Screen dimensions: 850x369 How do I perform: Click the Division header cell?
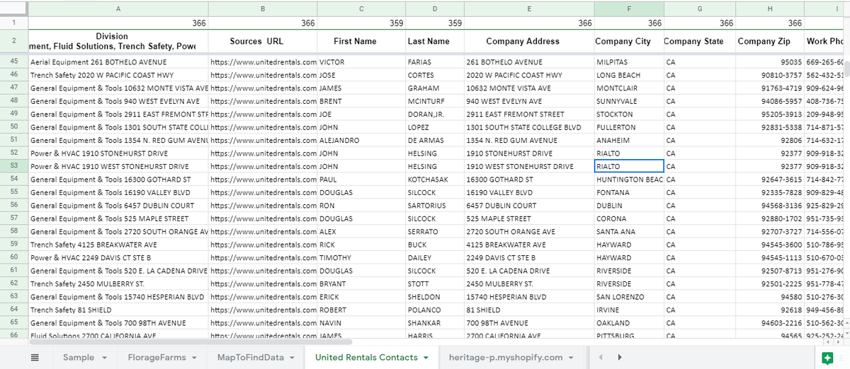[118, 42]
